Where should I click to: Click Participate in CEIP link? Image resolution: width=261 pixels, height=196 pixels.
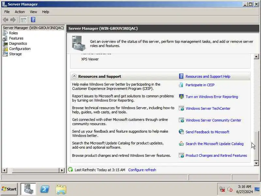(x=200, y=85)
